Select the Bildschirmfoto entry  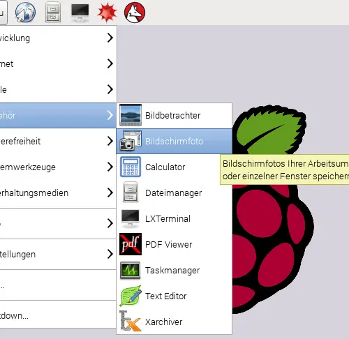(x=174, y=141)
